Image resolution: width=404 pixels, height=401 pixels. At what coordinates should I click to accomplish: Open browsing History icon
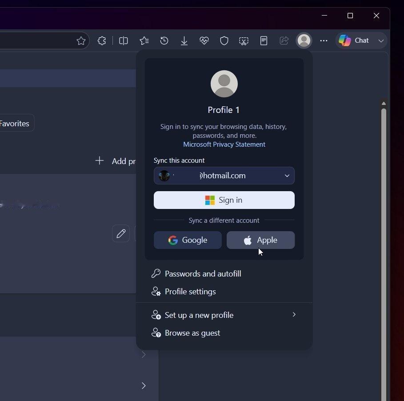pos(164,41)
